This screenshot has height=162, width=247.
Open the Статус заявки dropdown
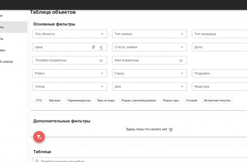149,47
